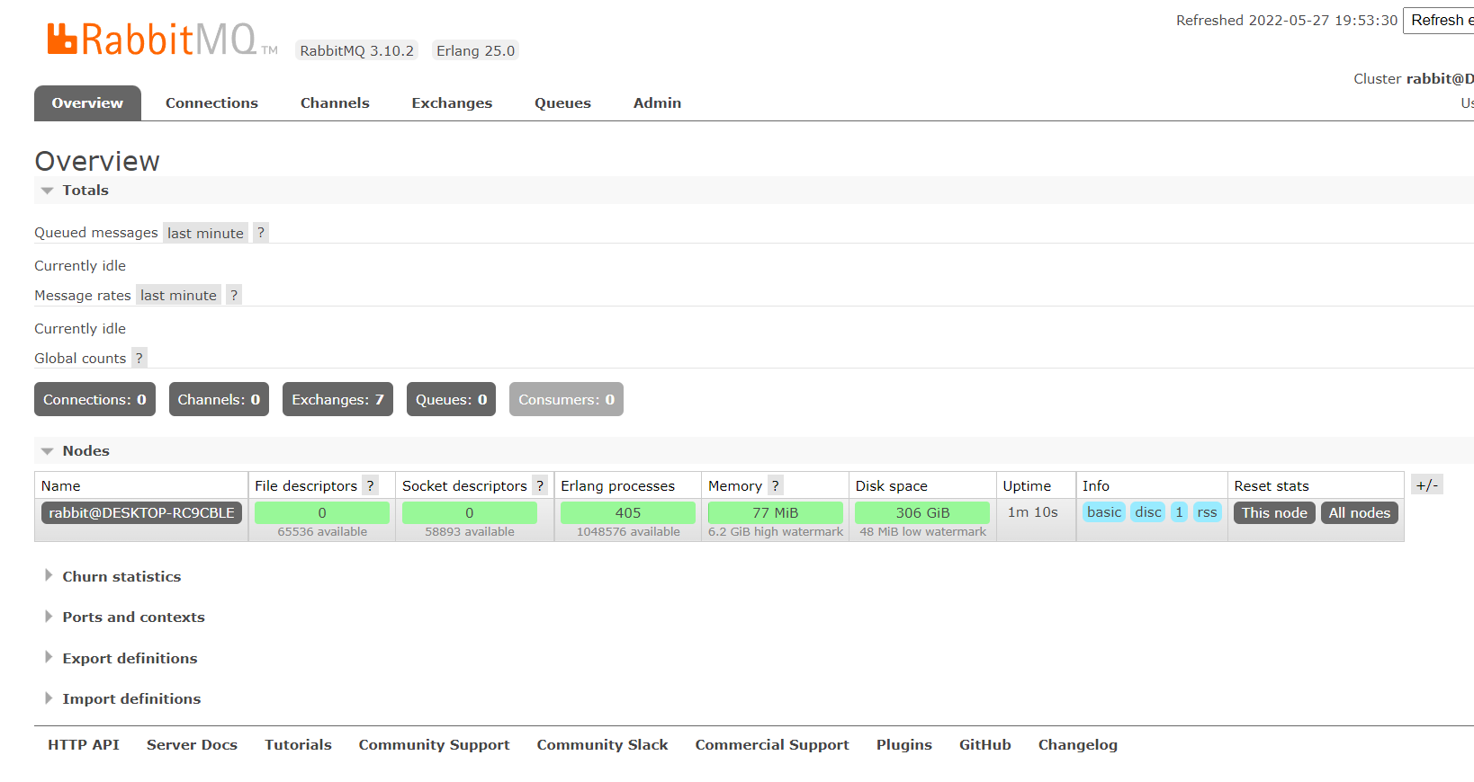Change Queued messages range 'last minute'
This screenshot has width=1474, height=782.
pos(205,233)
